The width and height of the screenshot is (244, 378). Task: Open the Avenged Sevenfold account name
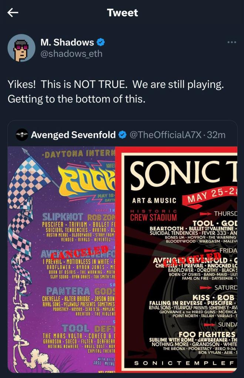[73, 135]
